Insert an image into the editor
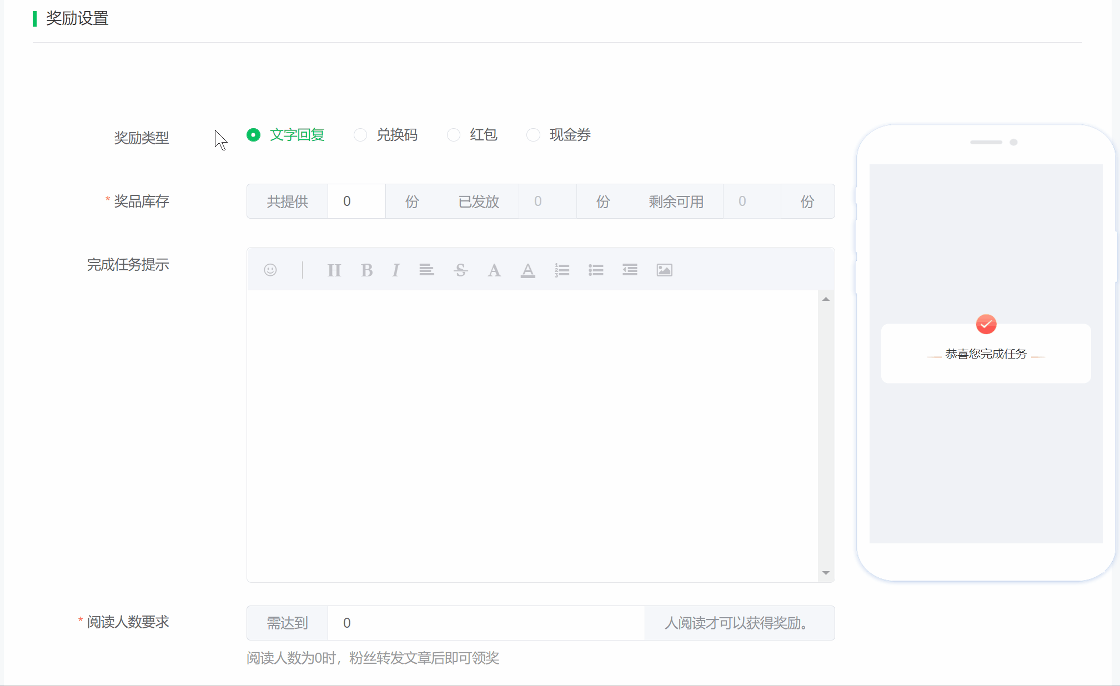Viewport: 1120px width, 686px height. point(664,270)
